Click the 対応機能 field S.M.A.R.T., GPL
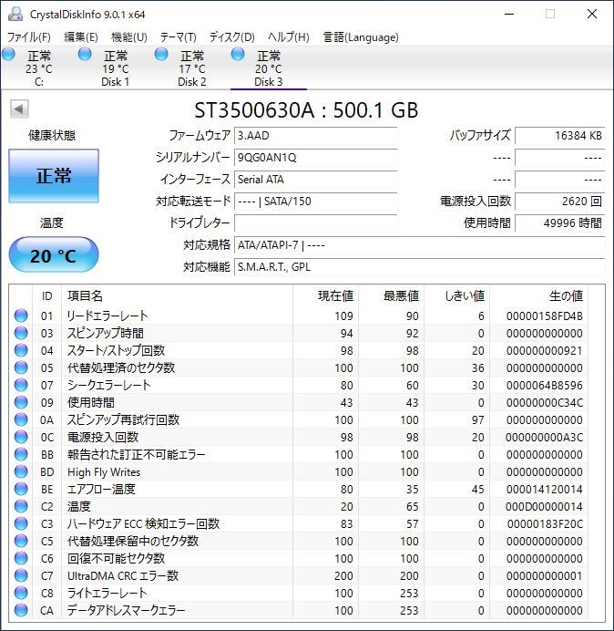Screen dimensions: 614x631 419,267
